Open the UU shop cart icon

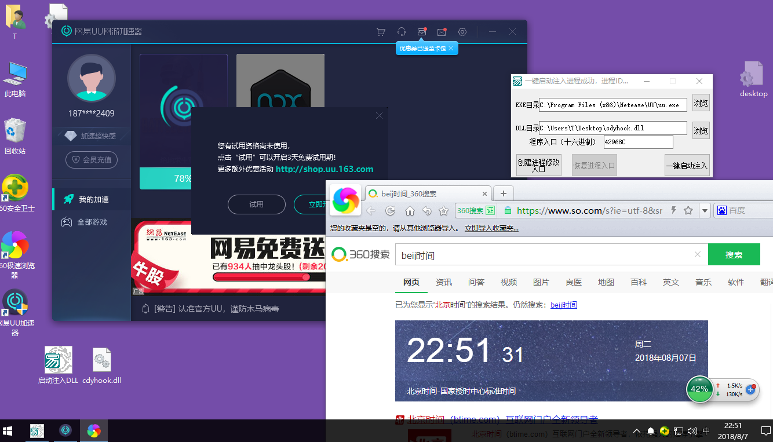point(381,32)
